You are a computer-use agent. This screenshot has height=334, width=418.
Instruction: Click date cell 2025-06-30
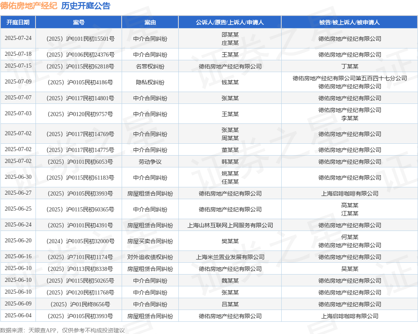point(18,177)
